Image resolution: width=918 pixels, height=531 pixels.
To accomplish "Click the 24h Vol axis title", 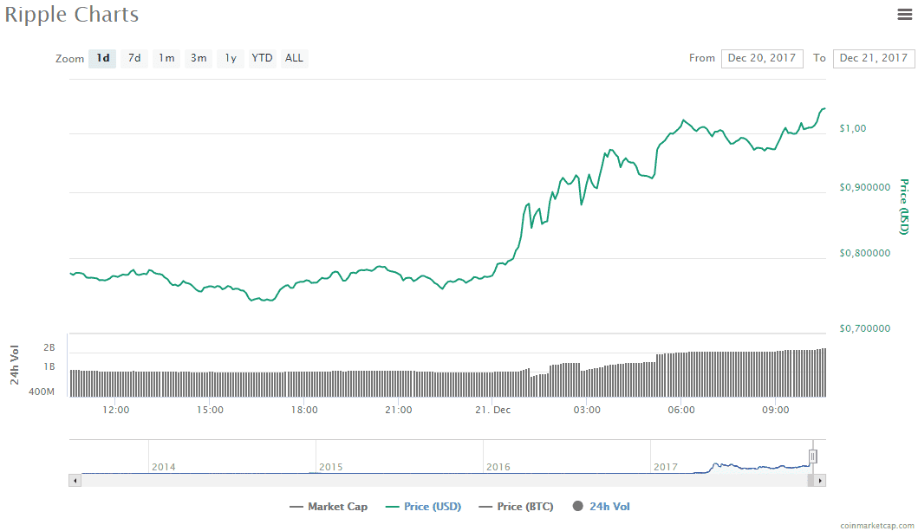I will click(x=14, y=365).
